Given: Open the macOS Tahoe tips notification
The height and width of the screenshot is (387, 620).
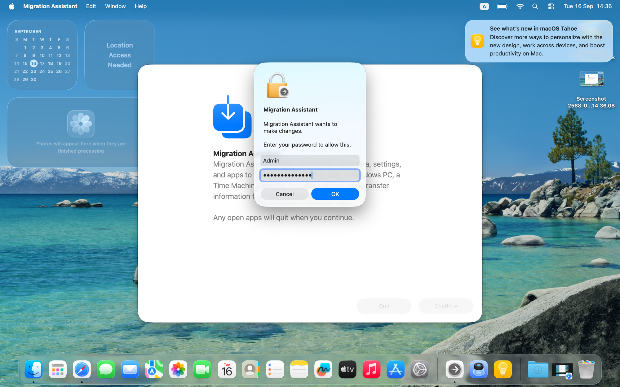Looking at the screenshot, I should [x=539, y=41].
